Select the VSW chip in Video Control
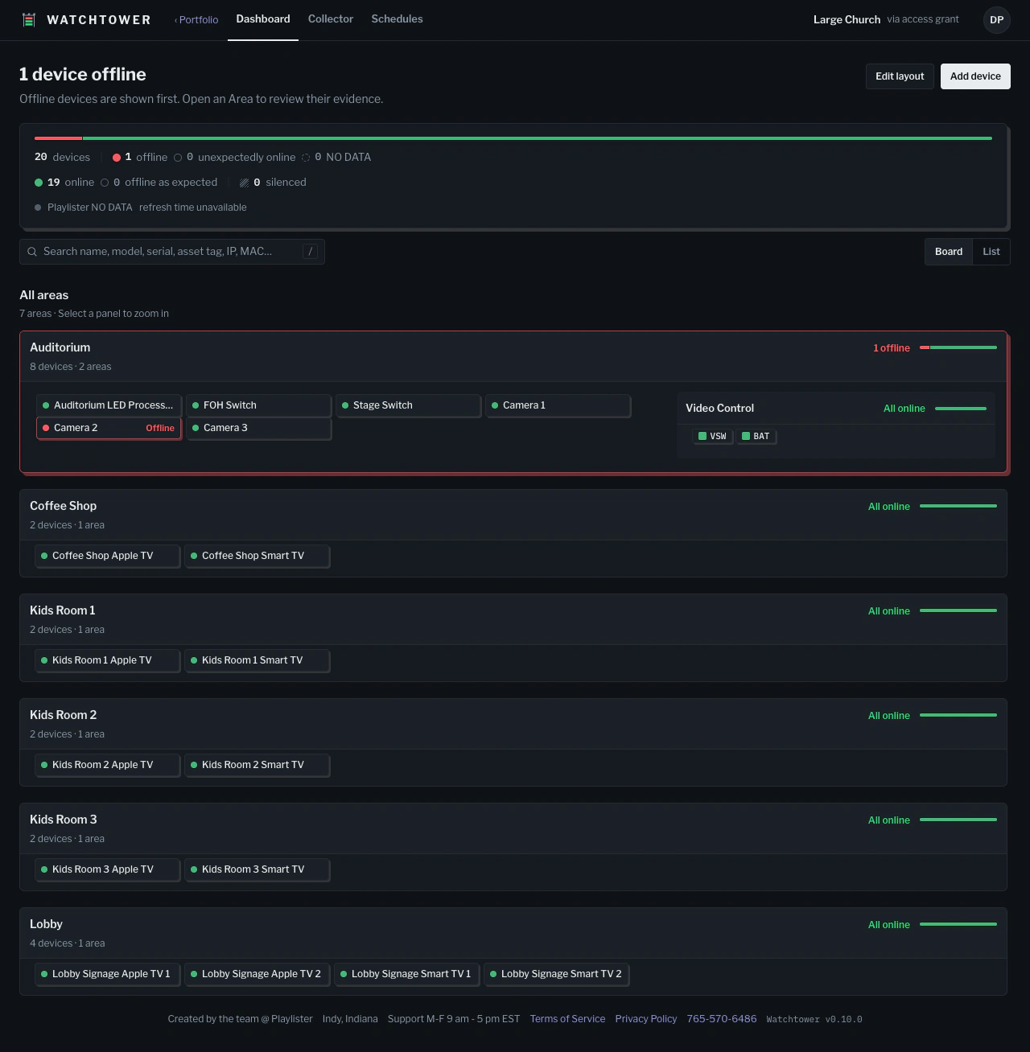This screenshot has width=1030, height=1052. (x=713, y=436)
